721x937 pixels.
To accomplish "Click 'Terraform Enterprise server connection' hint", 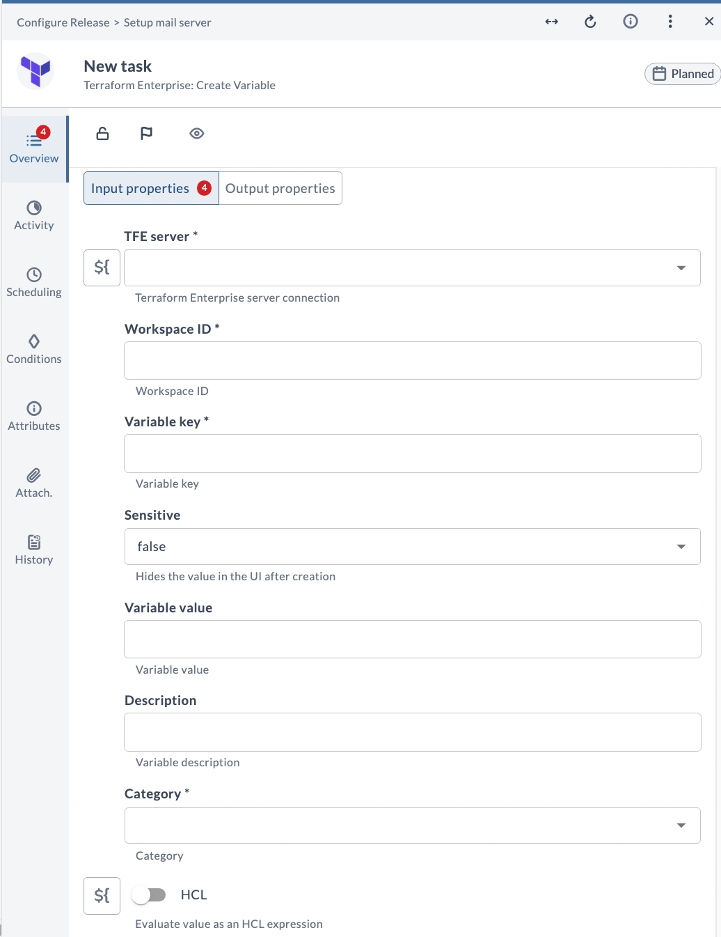I will (x=237, y=297).
